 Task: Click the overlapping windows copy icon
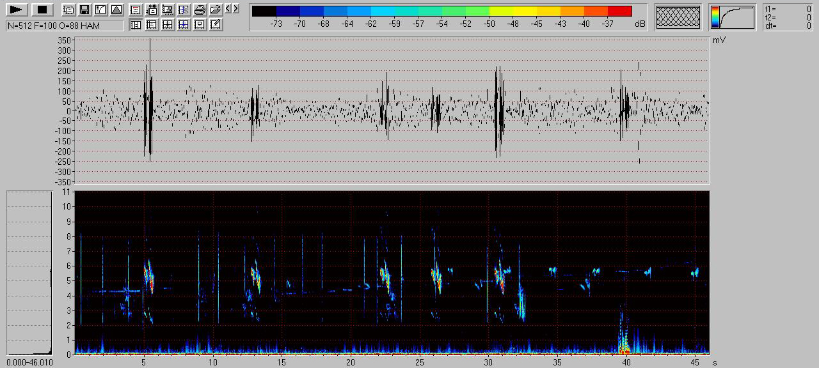tap(68, 10)
